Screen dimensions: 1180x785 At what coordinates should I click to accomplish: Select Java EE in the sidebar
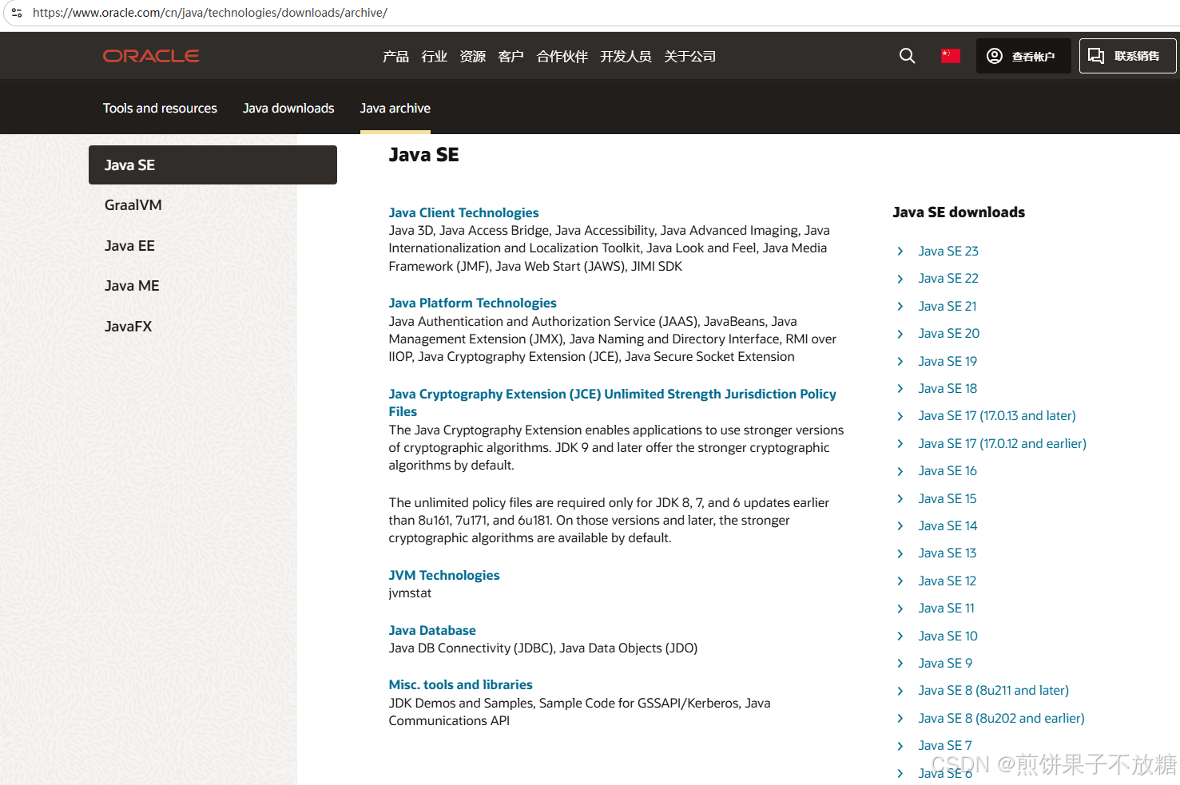tap(129, 246)
